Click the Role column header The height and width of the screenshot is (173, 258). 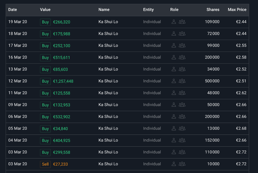tap(174, 10)
